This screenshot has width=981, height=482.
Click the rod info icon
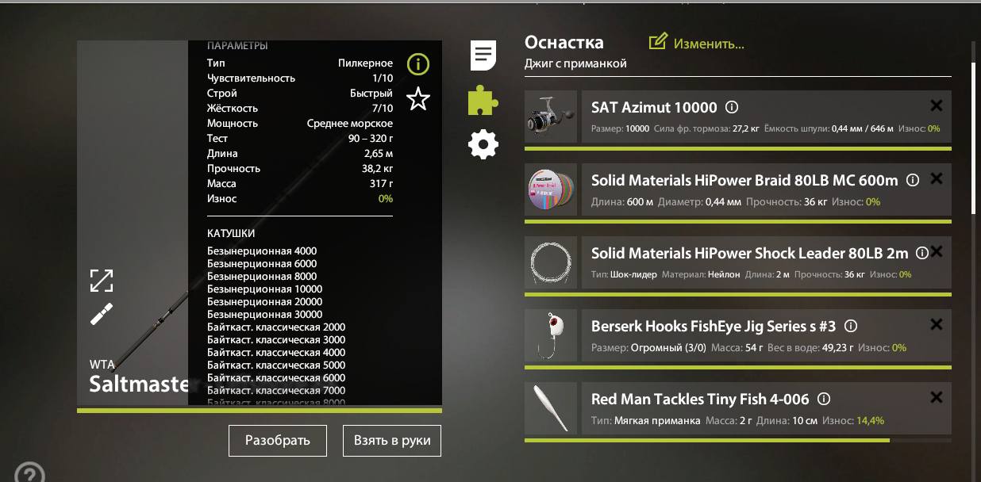coord(418,64)
